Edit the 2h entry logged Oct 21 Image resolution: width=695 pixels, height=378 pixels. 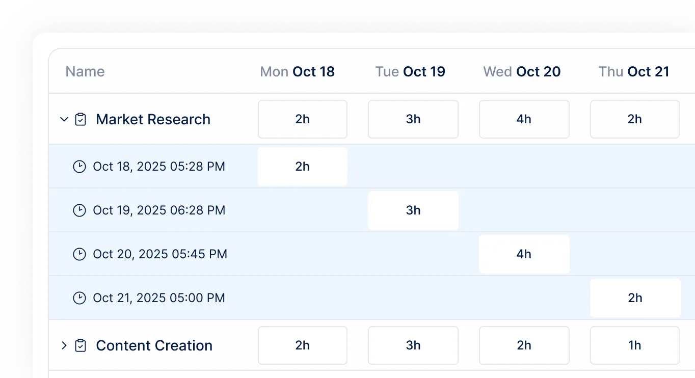click(x=635, y=298)
